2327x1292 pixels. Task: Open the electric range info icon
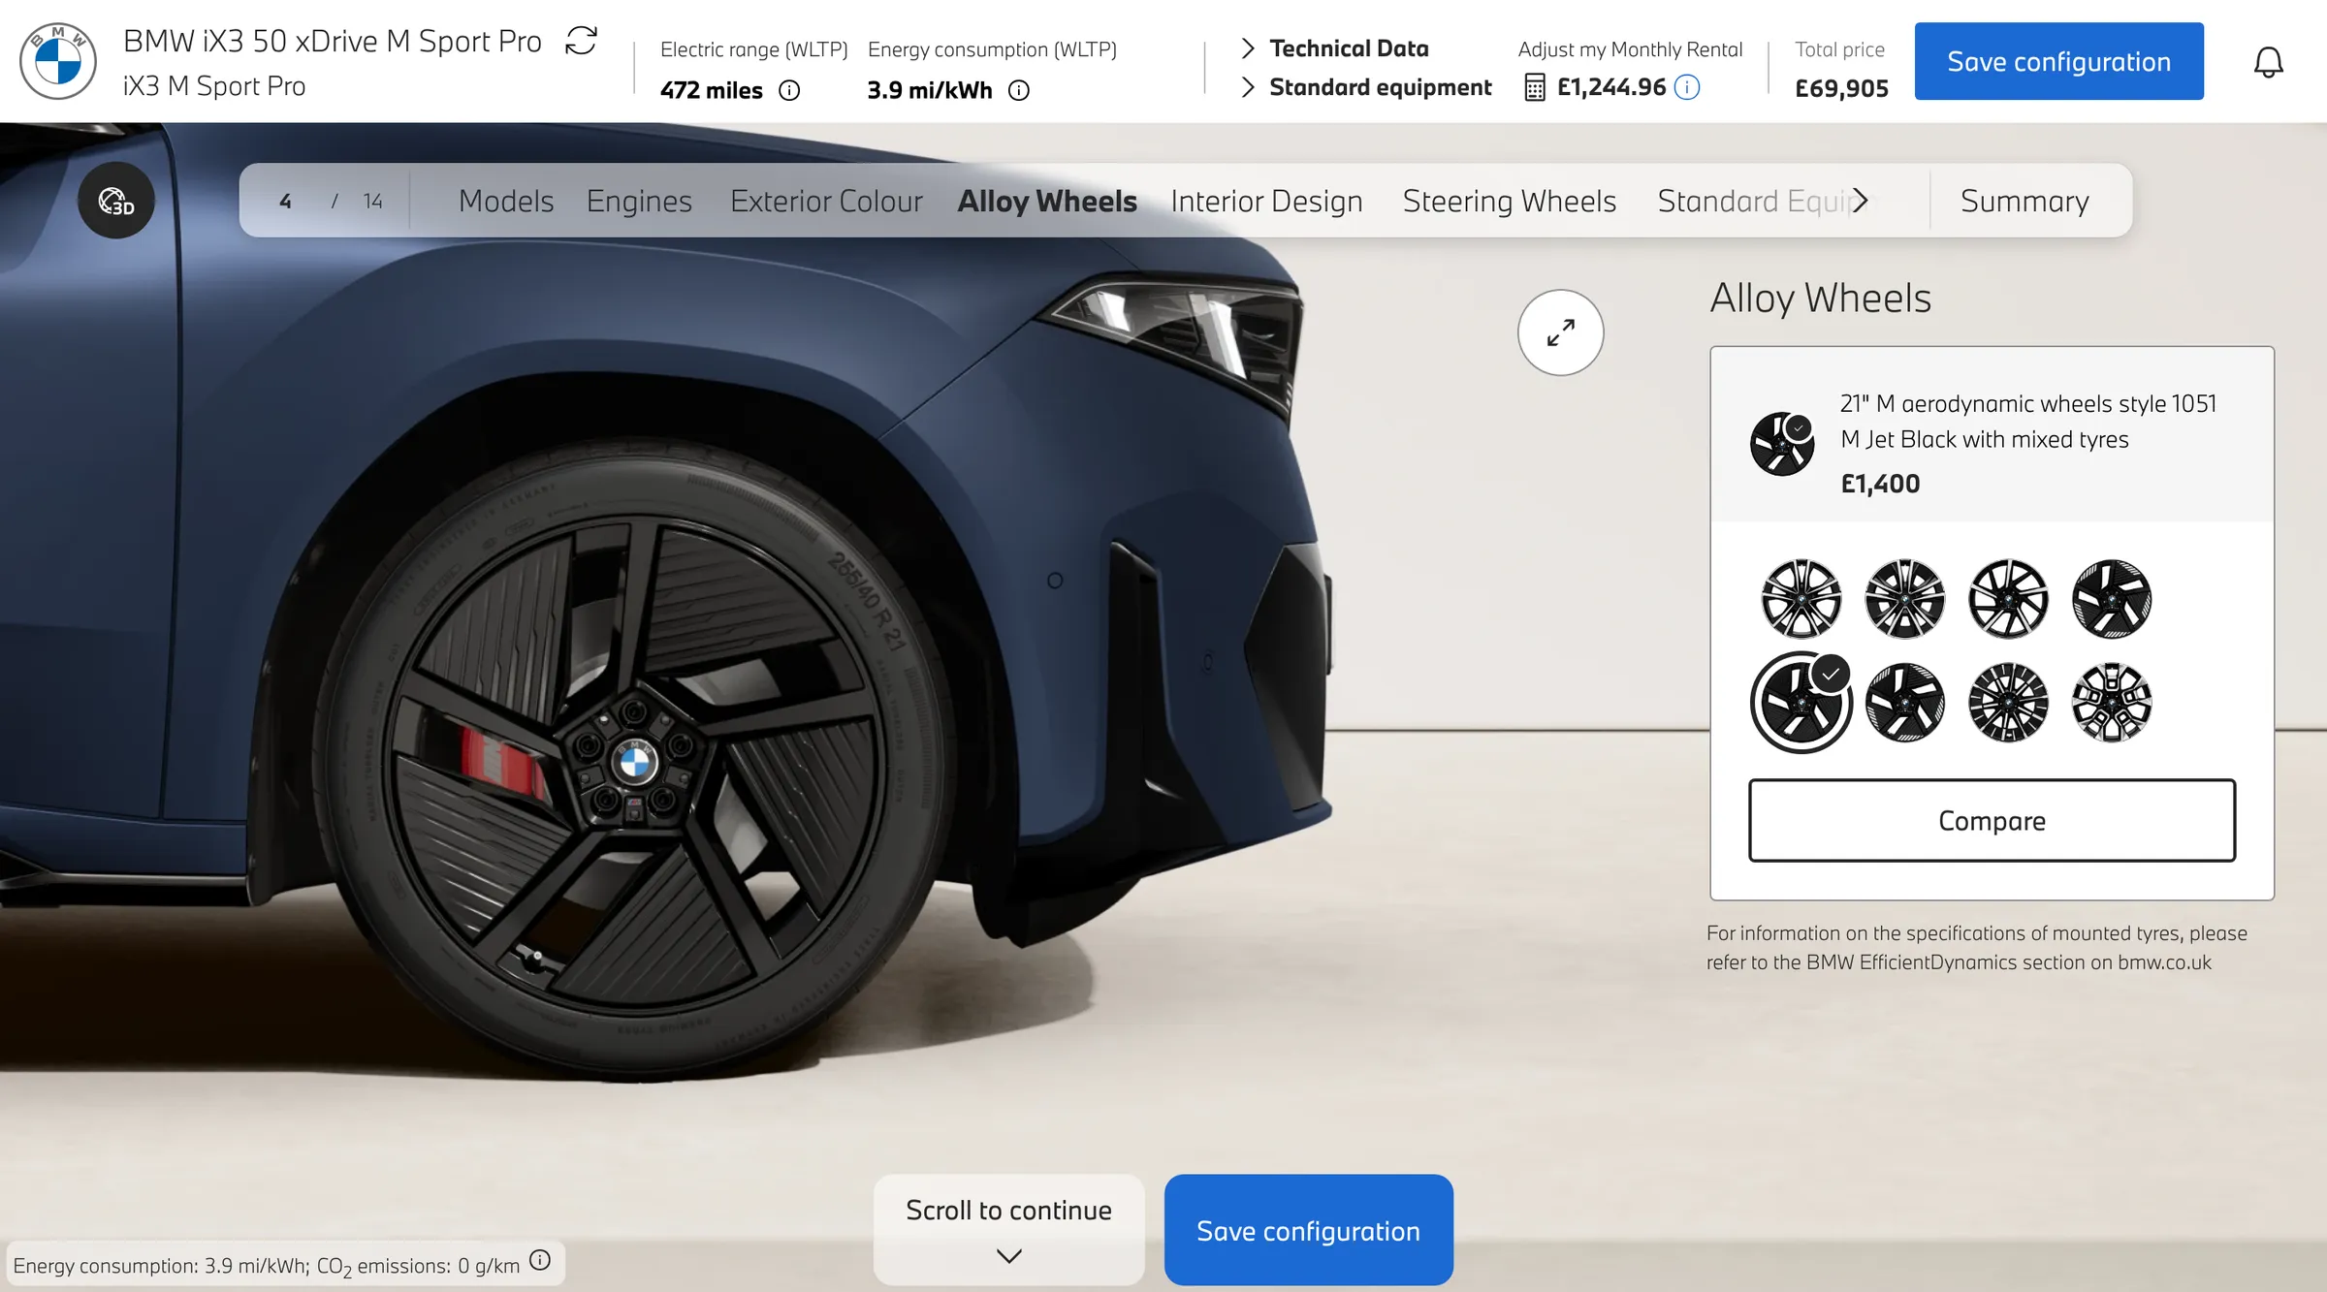tap(790, 91)
